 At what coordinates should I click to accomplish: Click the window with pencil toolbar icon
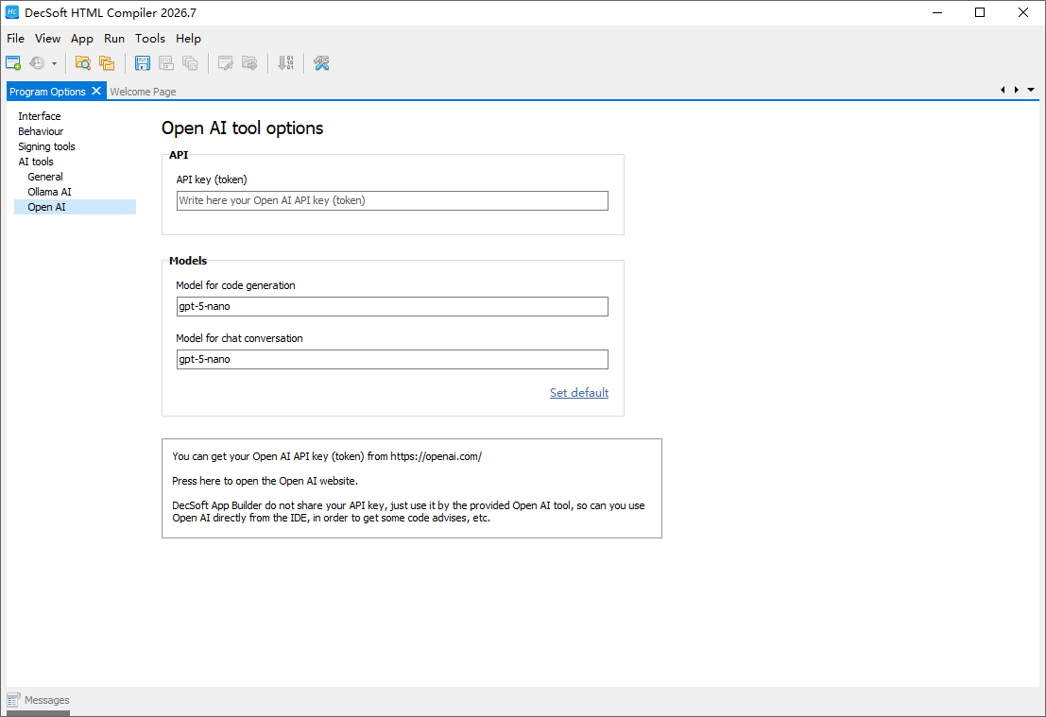click(x=226, y=63)
